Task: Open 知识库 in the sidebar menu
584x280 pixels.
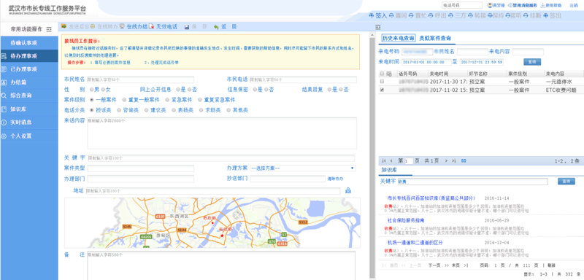Action: coord(29,109)
